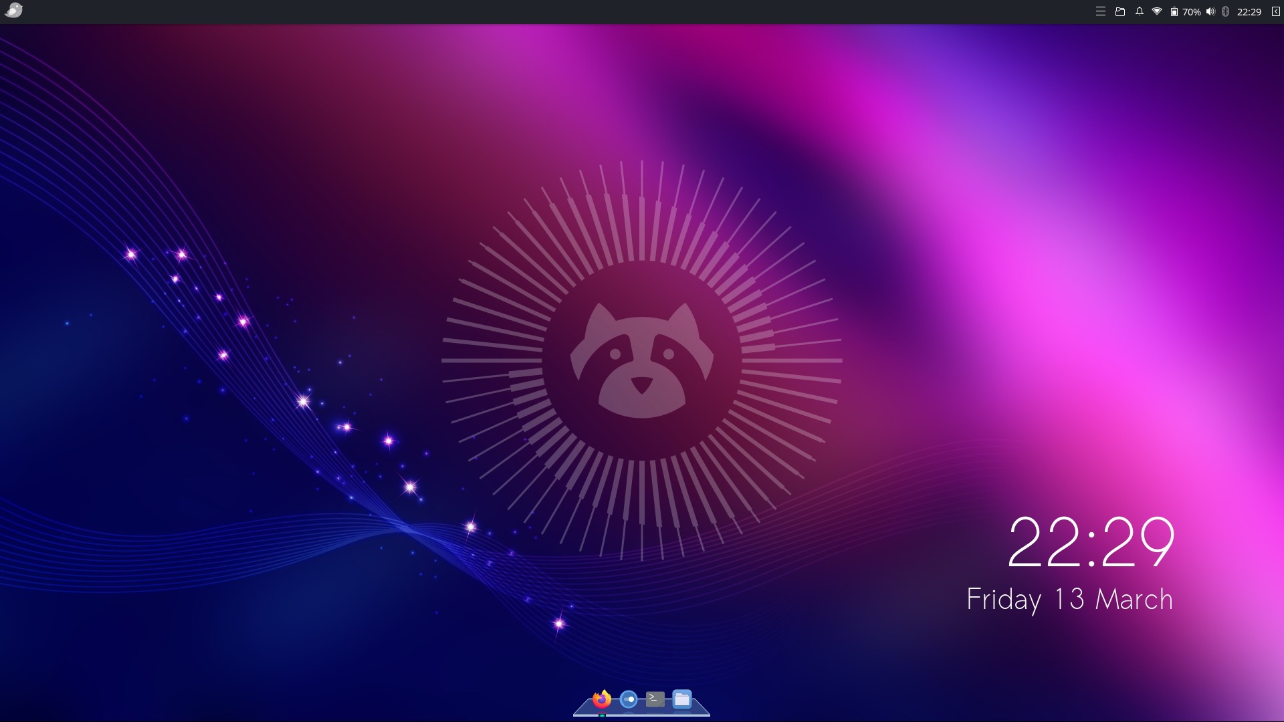This screenshot has height=722, width=1284.
Task: Click the battery icon in the system tray
Action: (1174, 11)
